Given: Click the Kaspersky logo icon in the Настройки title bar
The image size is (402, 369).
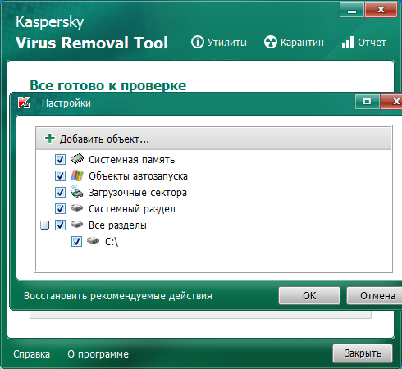Looking at the screenshot, I should click(x=24, y=102).
